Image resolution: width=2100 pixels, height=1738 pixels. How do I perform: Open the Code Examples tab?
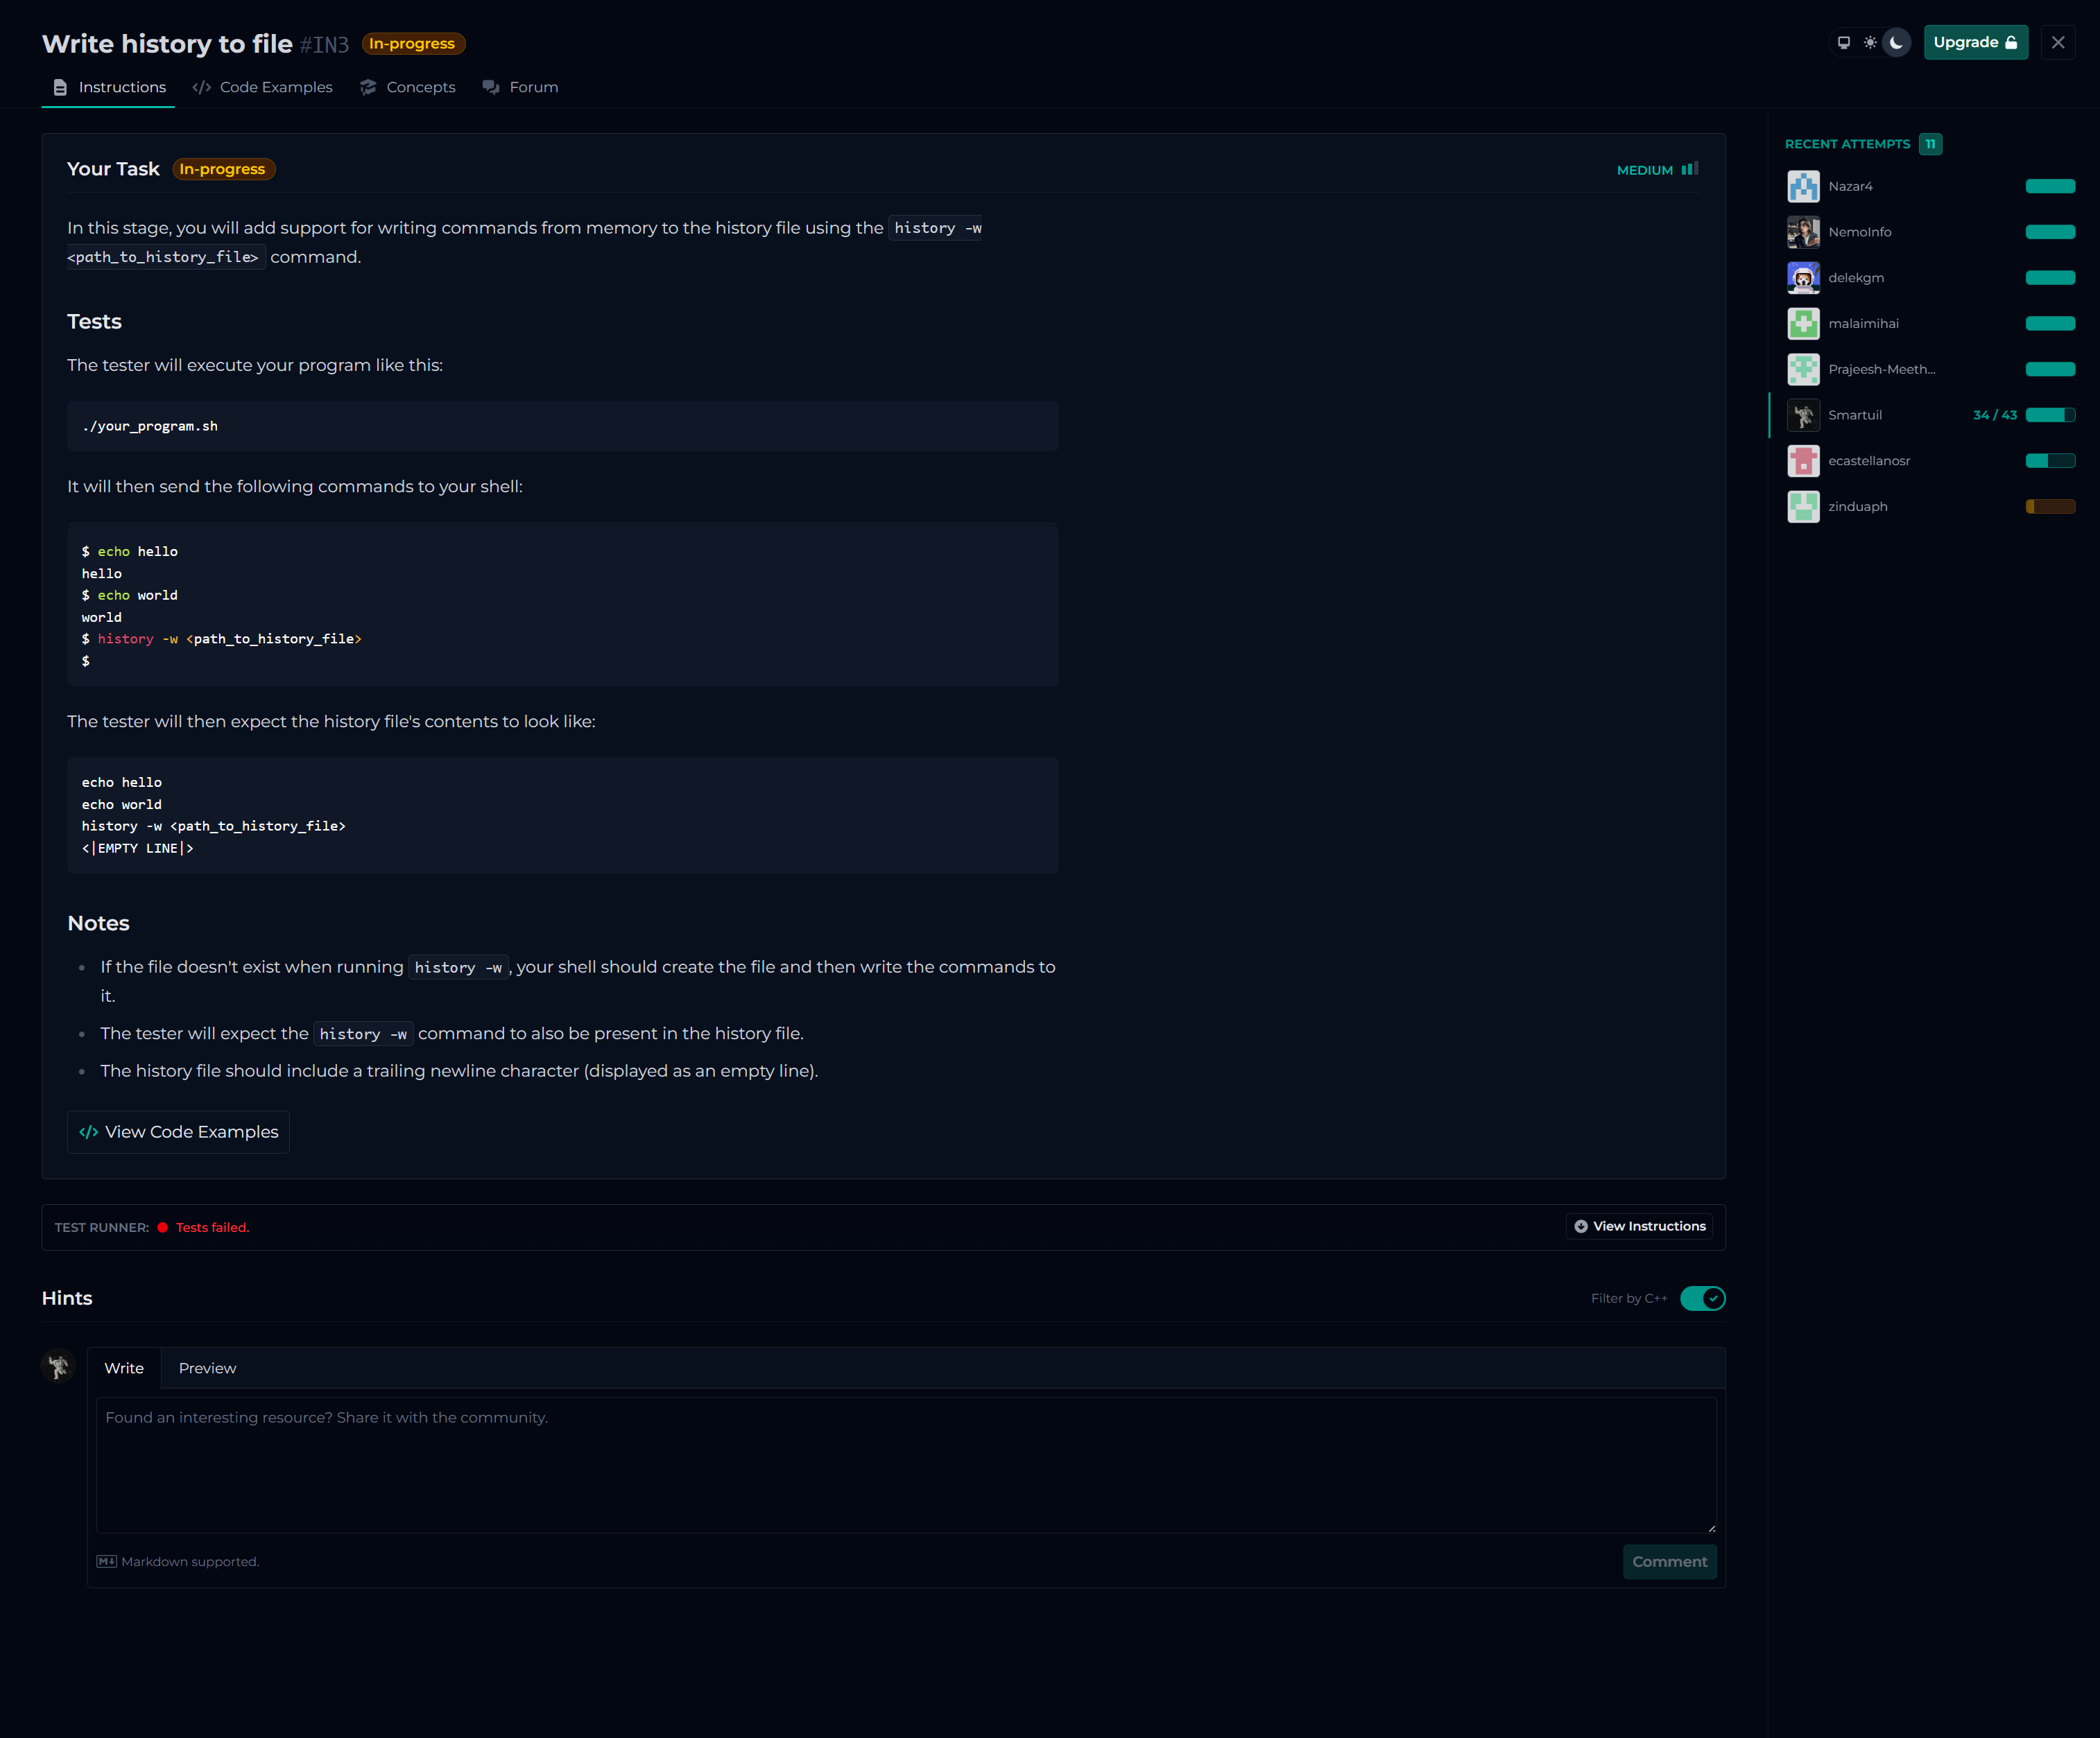coord(263,87)
